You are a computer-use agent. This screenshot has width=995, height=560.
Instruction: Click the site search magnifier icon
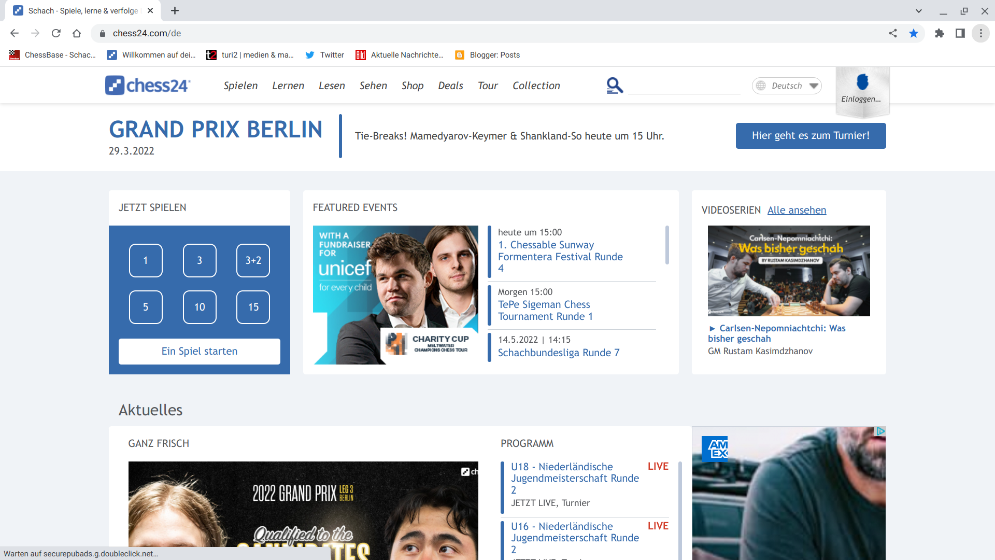[x=615, y=86]
